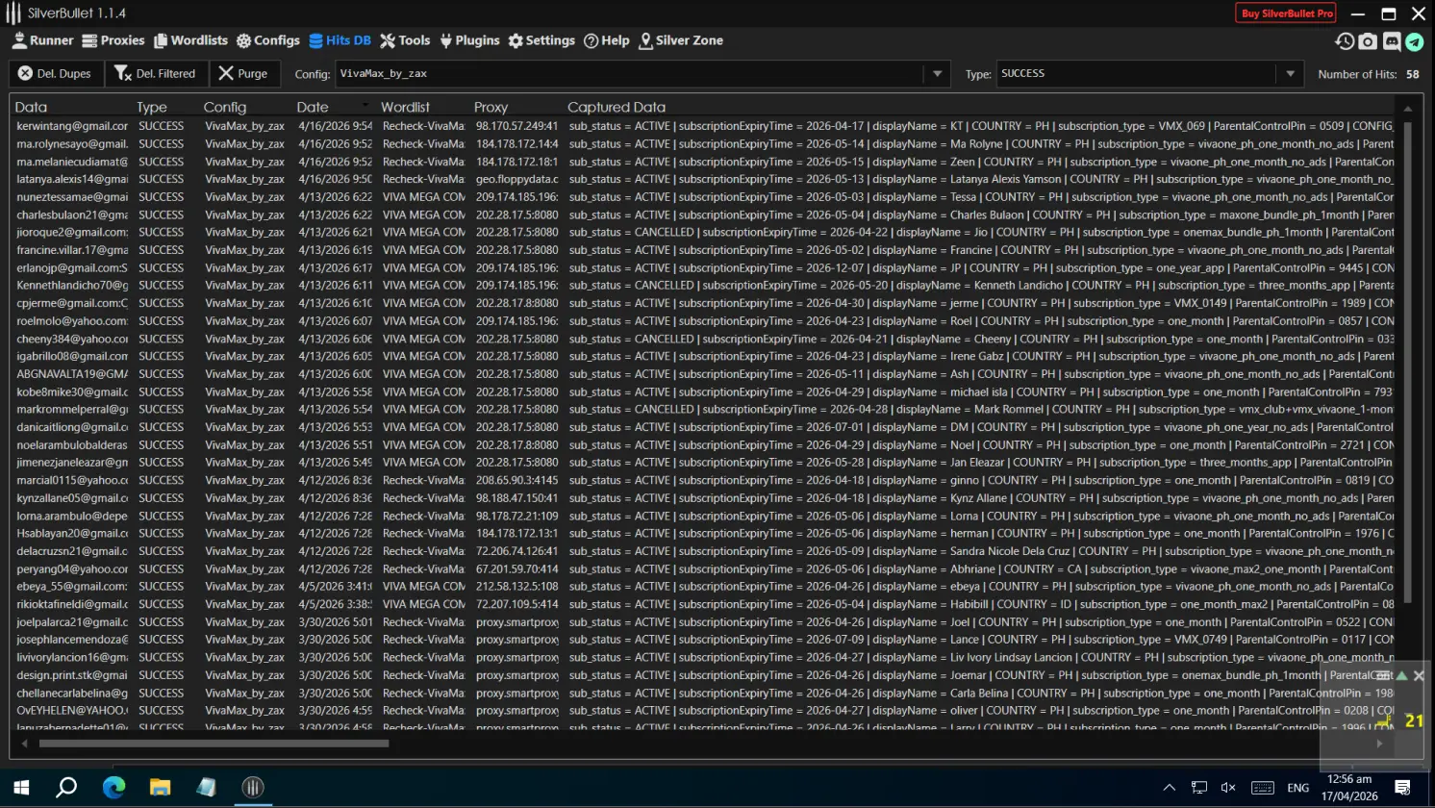Select the Hsablayan20@gmail row

(x=704, y=533)
